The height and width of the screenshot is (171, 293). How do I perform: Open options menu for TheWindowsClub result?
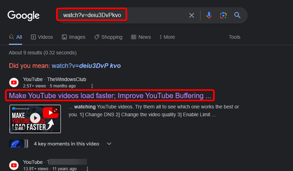coord(92,86)
